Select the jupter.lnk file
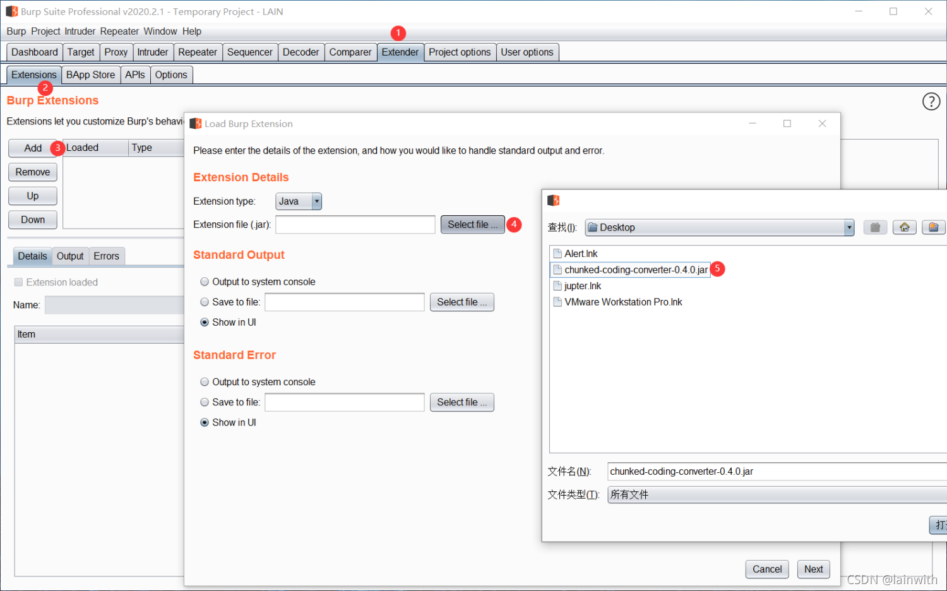Screen dimensions: 947x591 click(x=577, y=286)
